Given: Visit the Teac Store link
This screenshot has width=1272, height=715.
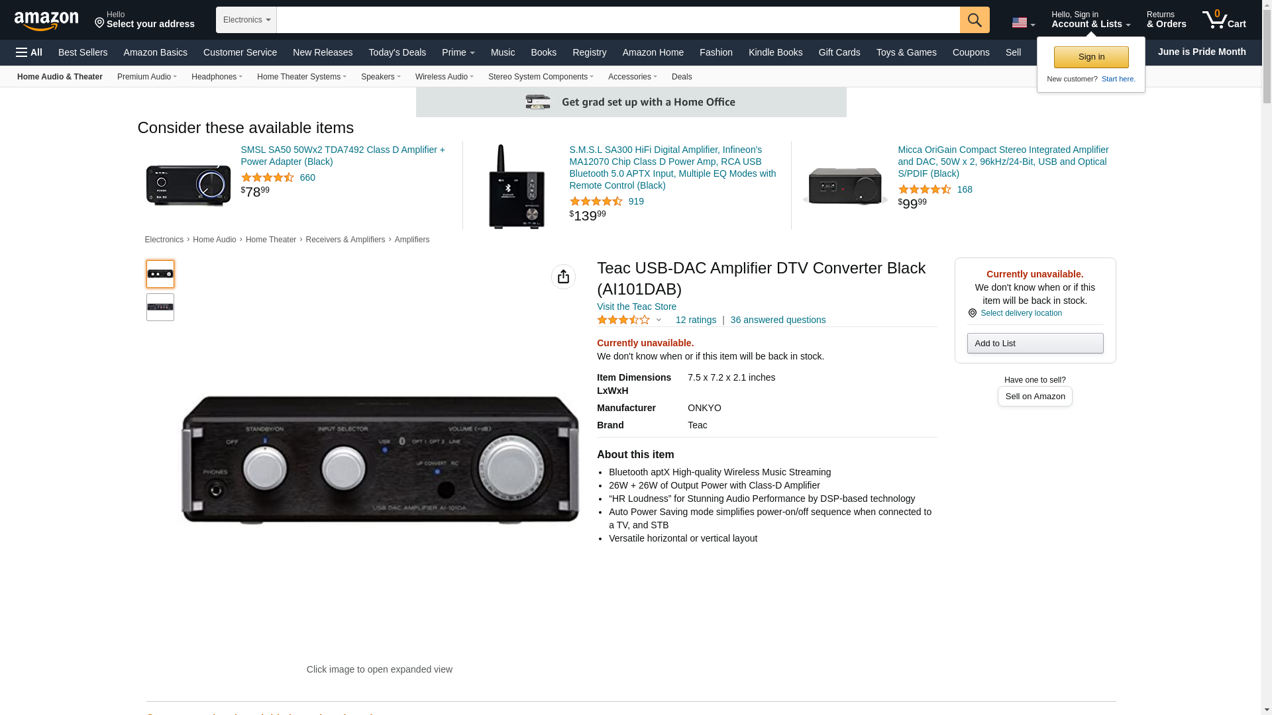Looking at the screenshot, I should [x=637, y=307].
